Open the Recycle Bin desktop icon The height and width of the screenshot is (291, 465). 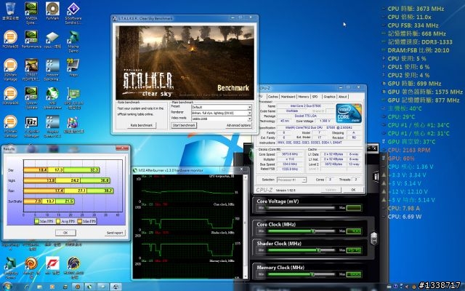9,11
